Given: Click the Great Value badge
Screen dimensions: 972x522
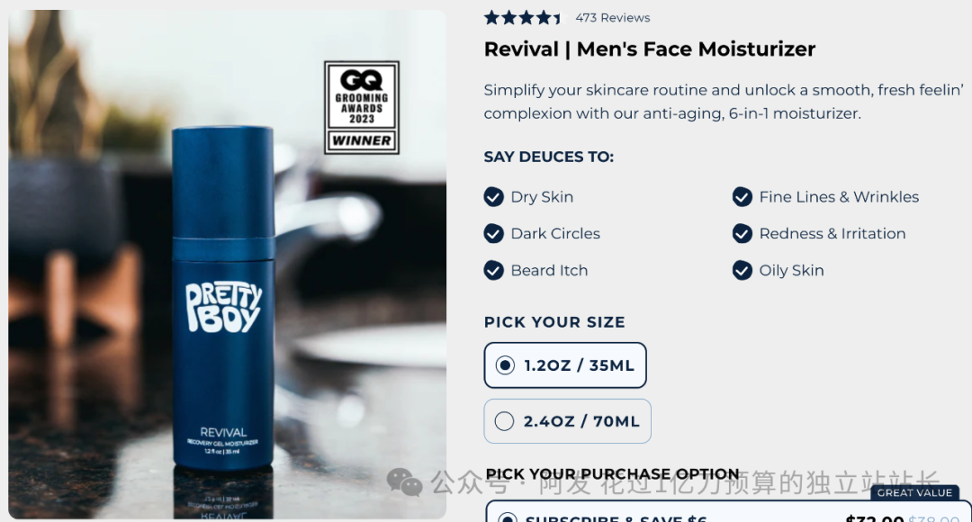Looking at the screenshot, I should (x=914, y=493).
